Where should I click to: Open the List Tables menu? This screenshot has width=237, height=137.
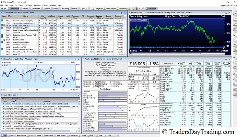click(28, 5)
